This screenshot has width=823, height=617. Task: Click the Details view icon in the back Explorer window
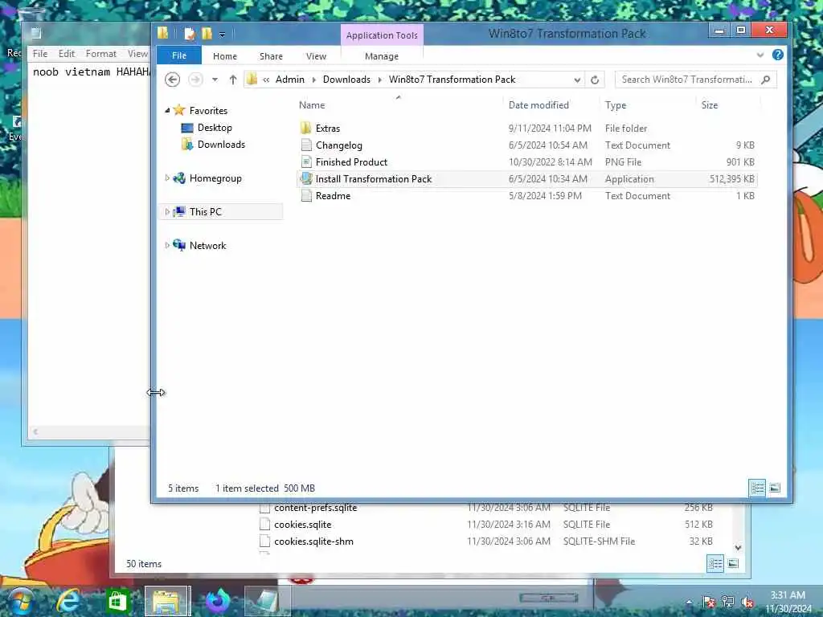click(x=715, y=563)
